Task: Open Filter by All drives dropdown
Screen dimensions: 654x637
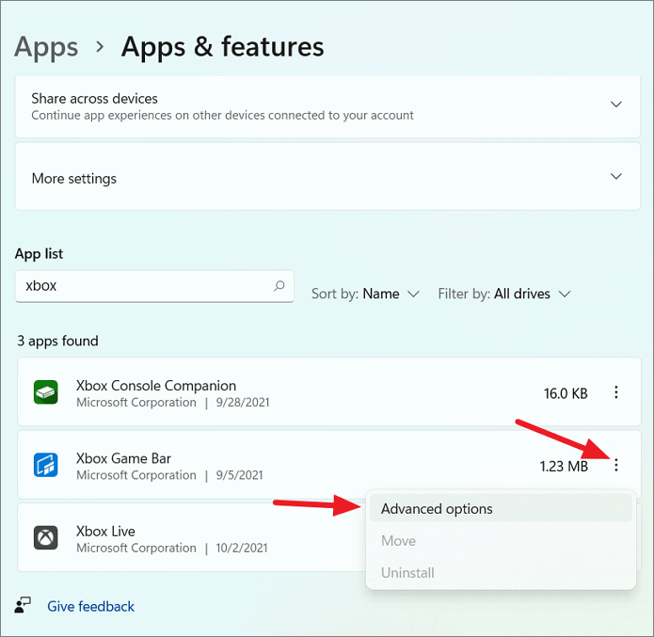Action: pos(503,295)
